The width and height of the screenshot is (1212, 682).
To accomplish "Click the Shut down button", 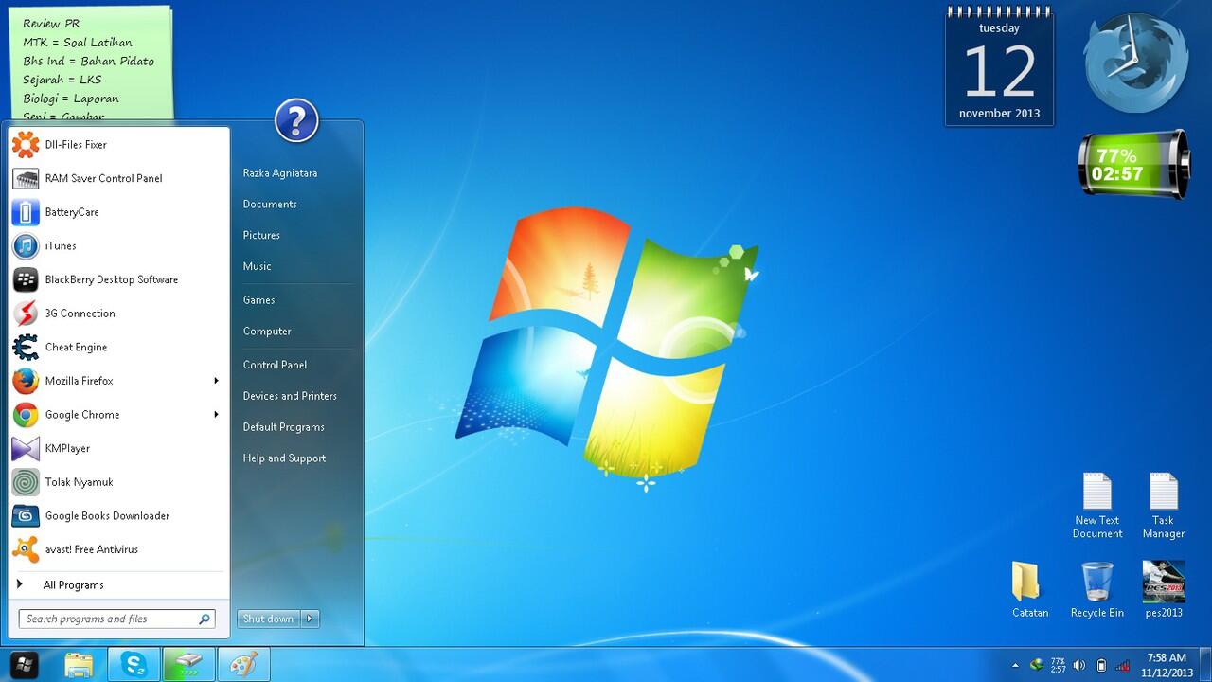I will [x=269, y=619].
